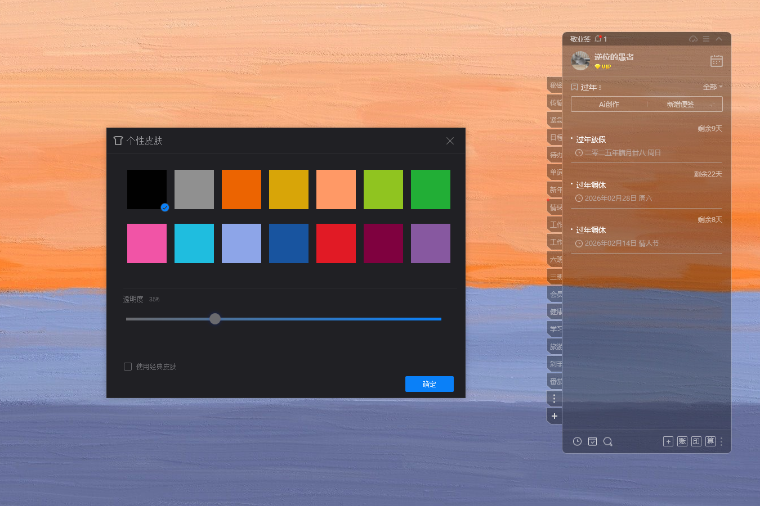
Task: Click the clock reminder icon in bottom toolbar
Action: coord(577,441)
